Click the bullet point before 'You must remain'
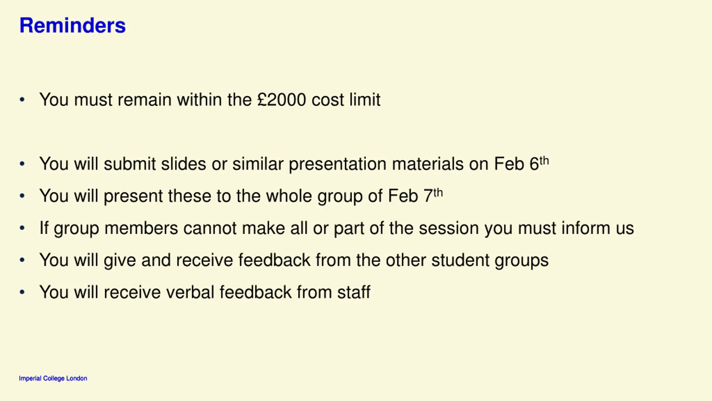 22,99
